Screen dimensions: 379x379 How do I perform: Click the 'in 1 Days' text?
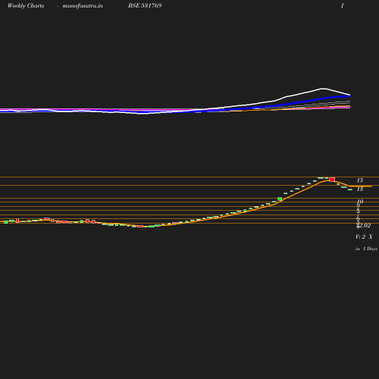[366, 249]
